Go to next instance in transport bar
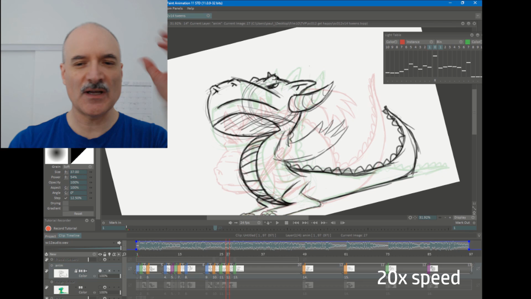The width and height of the screenshot is (531, 299). point(324,223)
